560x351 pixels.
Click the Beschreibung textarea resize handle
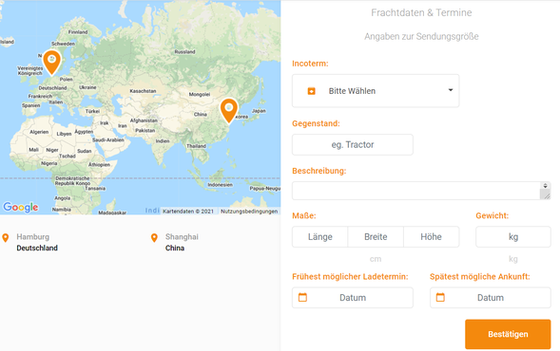(546, 194)
